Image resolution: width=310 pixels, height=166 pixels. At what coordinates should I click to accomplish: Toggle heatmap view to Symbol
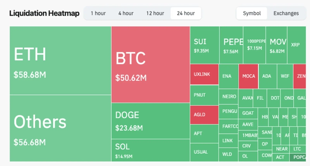[x=252, y=13]
